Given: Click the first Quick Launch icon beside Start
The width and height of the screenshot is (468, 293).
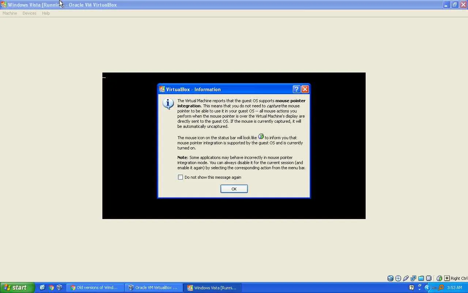Looking at the screenshot, I should pyautogui.click(x=42, y=288).
